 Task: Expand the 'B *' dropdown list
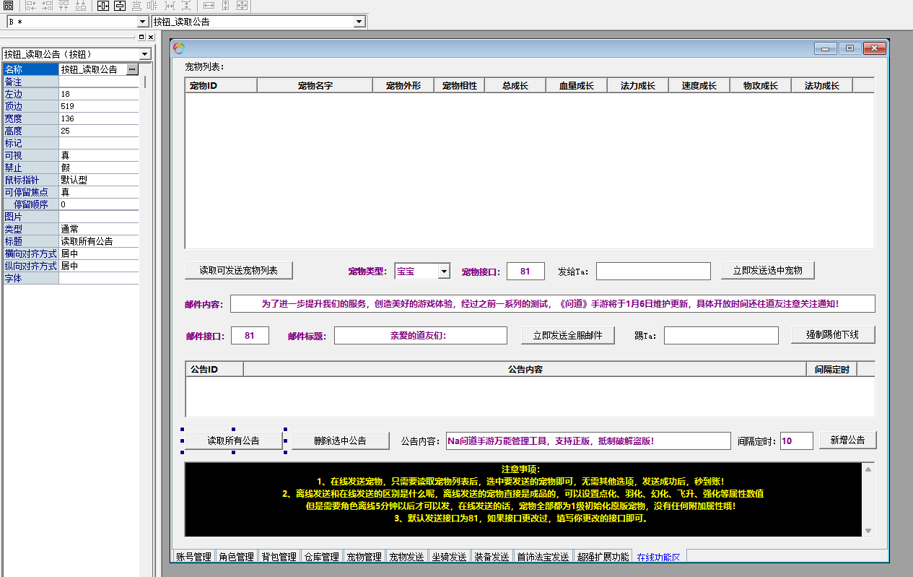(x=142, y=22)
